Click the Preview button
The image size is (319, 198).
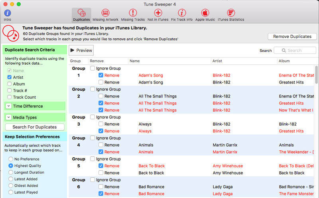[81, 50]
